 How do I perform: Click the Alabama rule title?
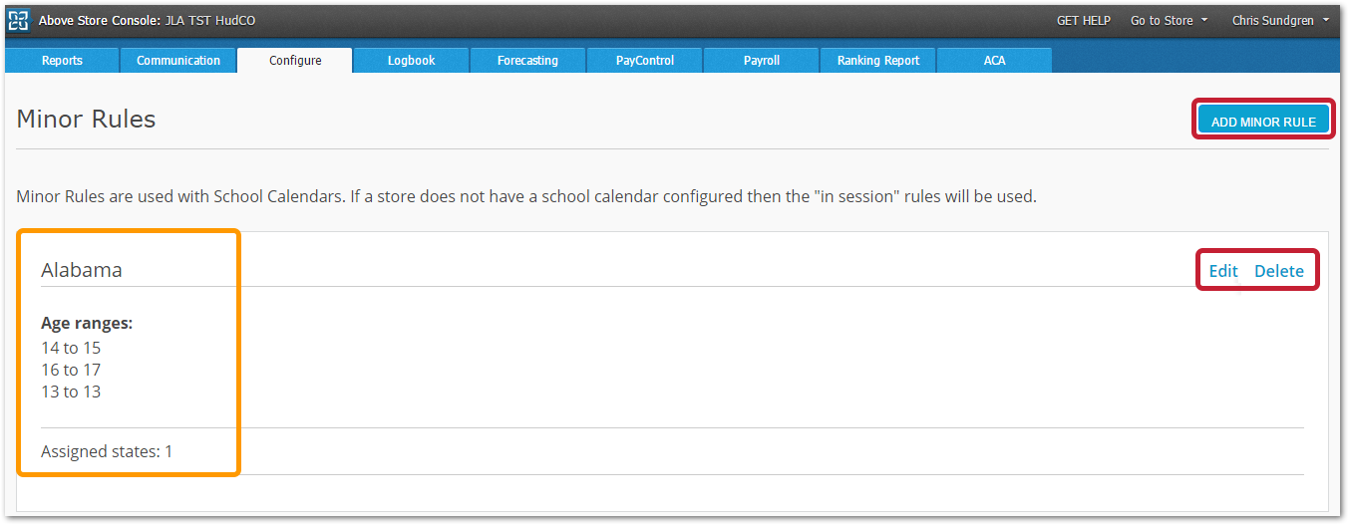coord(82,270)
